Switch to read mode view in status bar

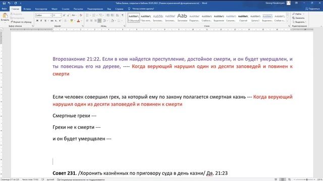tap(276, 179)
